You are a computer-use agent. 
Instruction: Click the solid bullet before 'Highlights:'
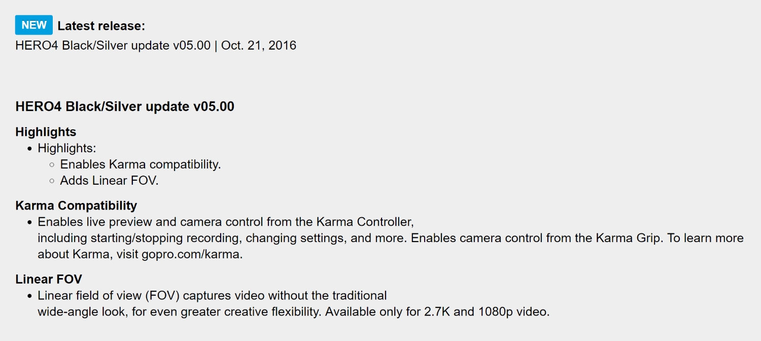pos(29,149)
